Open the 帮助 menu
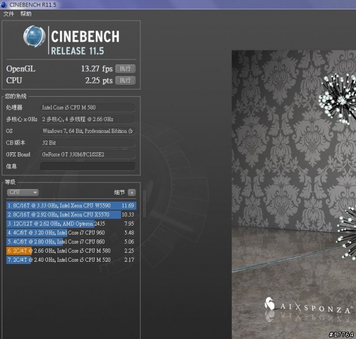 pyautogui.click(x=26, y=14)
